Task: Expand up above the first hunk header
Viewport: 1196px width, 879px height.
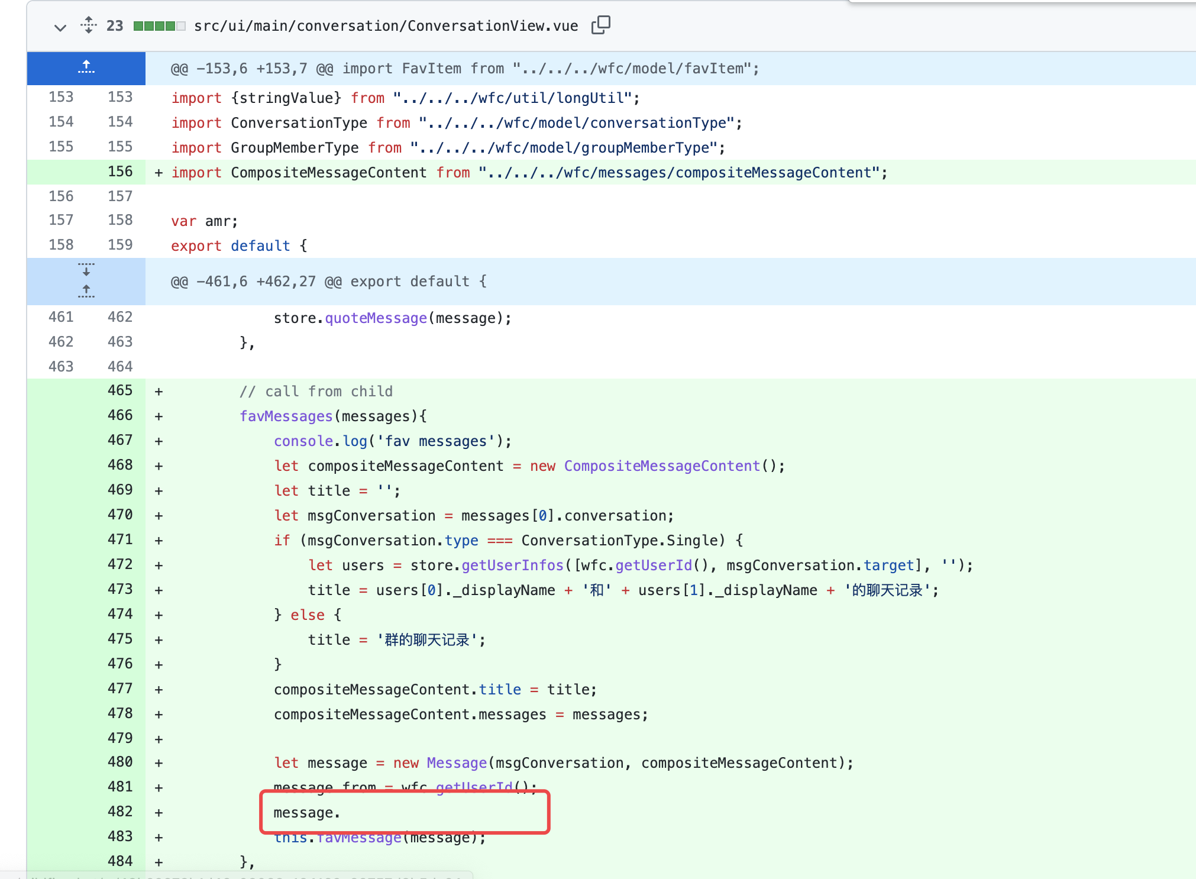Action: [86, 67]
